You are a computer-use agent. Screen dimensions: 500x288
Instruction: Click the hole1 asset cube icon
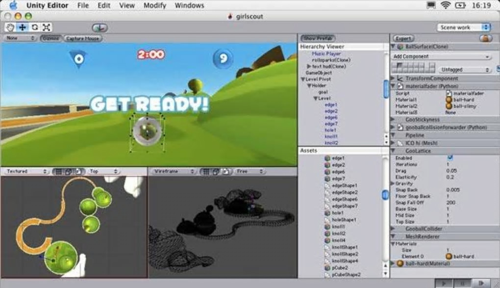(x=327, y=213)
